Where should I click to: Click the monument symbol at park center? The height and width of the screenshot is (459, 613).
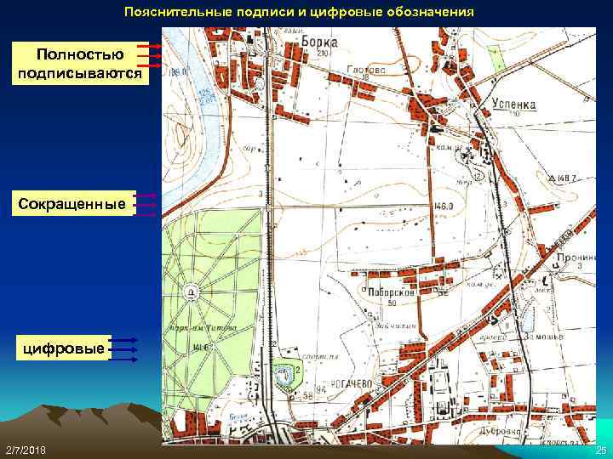pos(191,292)
